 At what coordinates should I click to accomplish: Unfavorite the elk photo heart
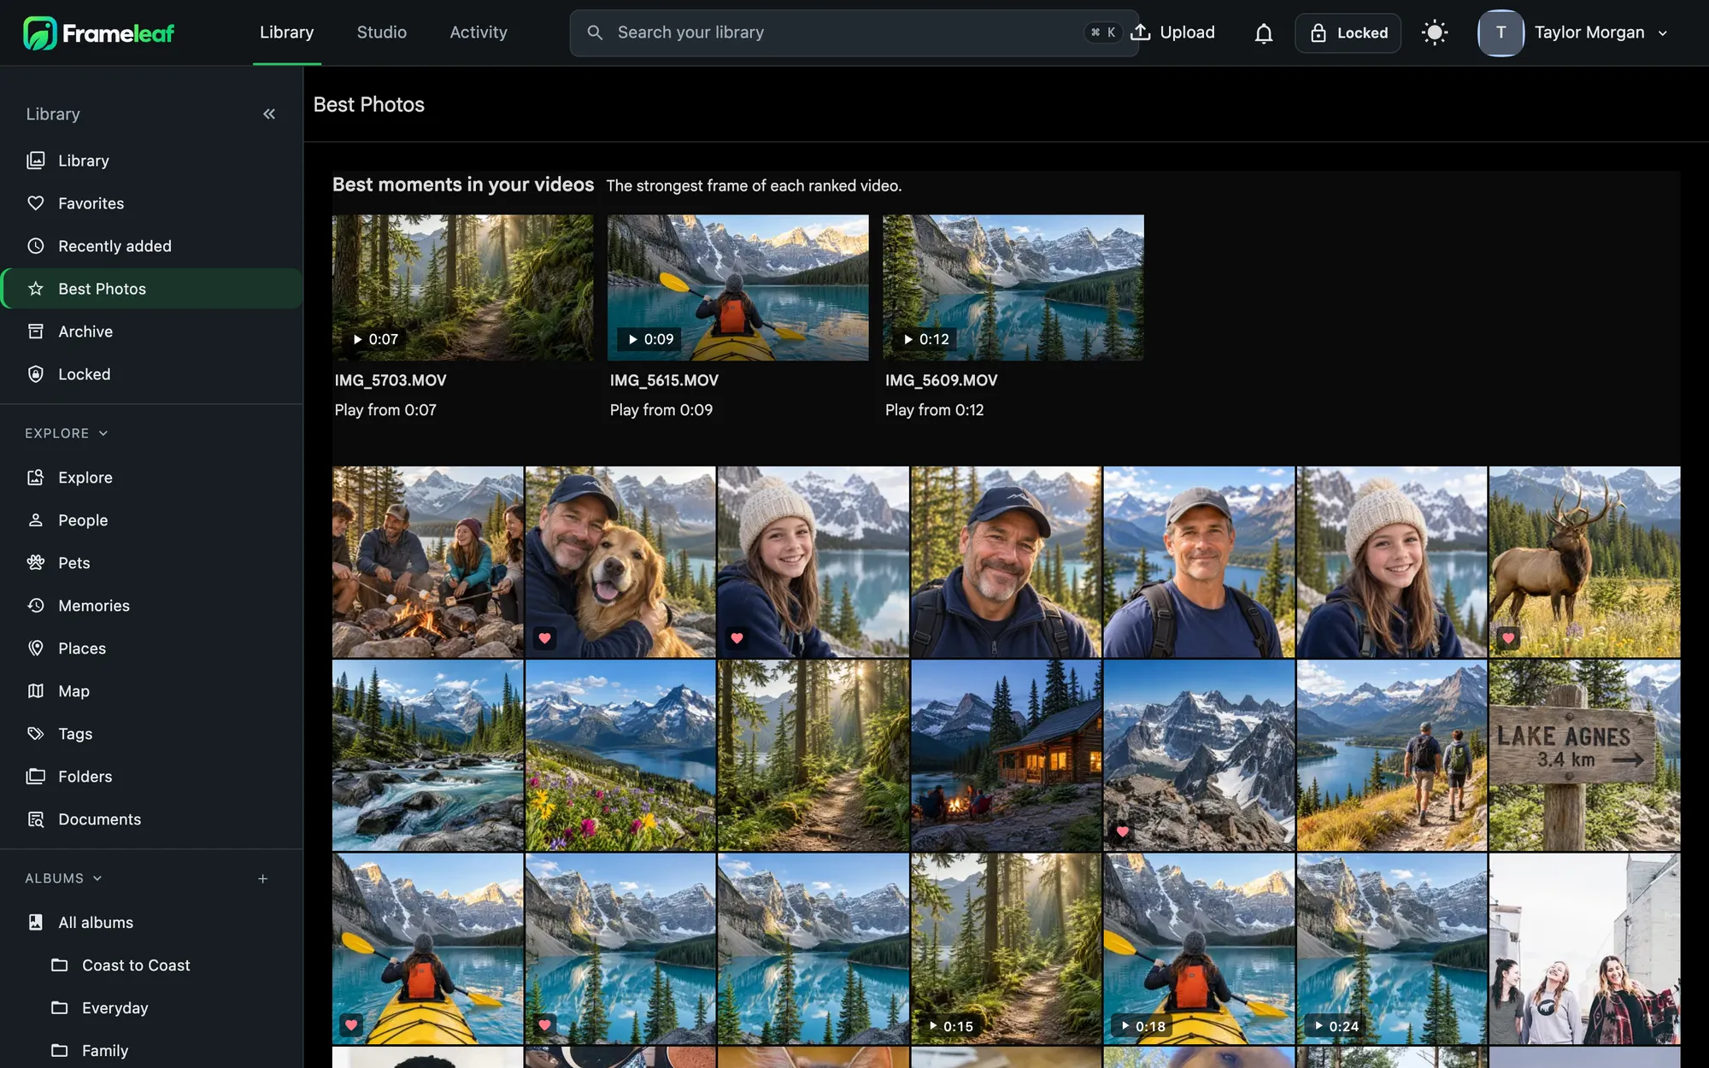coord(1508,638)
